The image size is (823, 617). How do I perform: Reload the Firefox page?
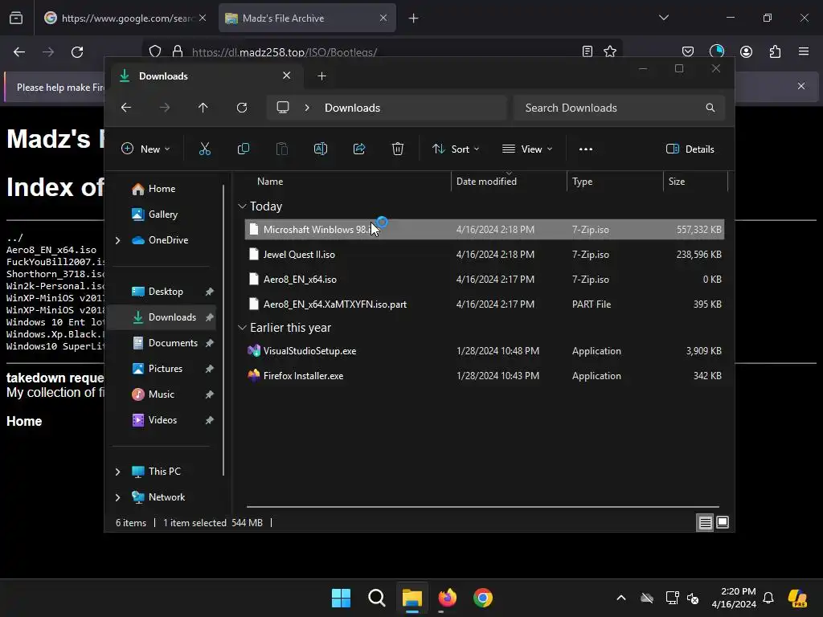click(x=77, y=52)
